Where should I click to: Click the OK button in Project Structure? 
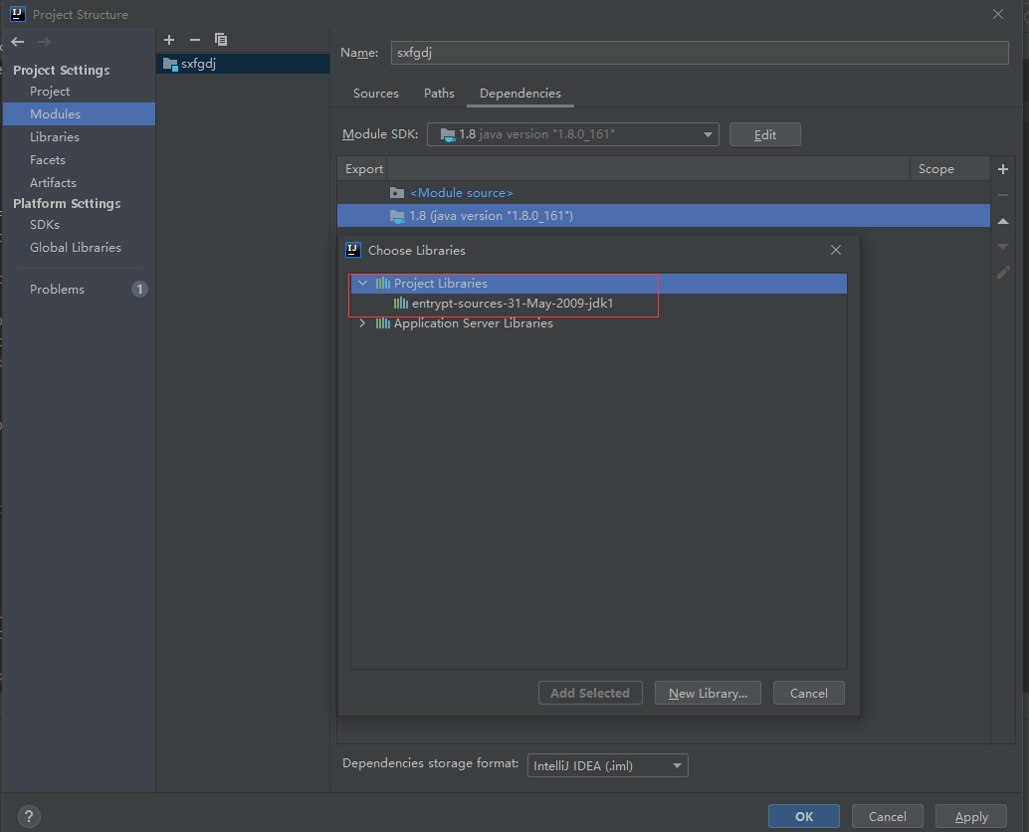(x=804, y=816)
